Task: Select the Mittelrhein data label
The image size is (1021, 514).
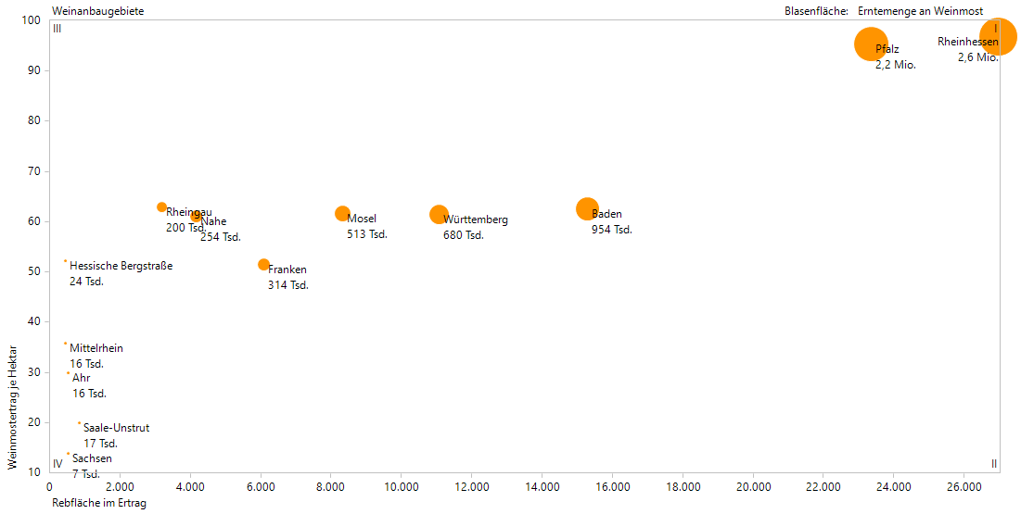Action: (x=96, y=348)
